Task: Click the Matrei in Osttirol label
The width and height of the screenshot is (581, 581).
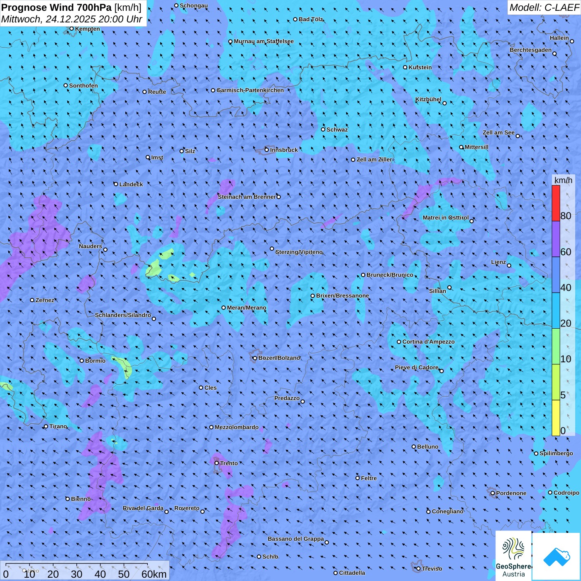Action: pos(445,217)
